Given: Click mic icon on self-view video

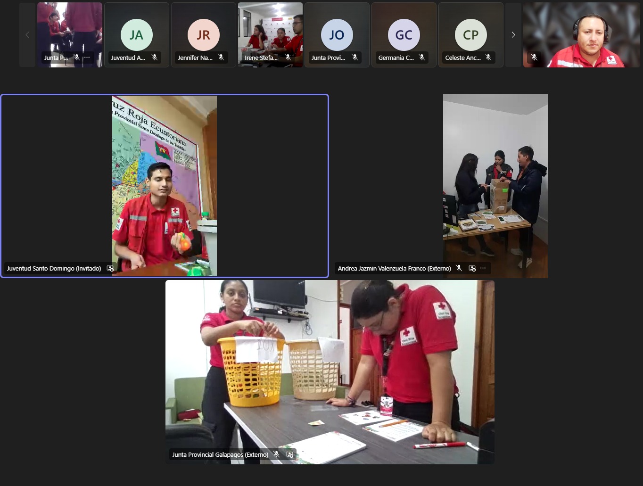Looking at the screenshot, I should tap(534, 58).
